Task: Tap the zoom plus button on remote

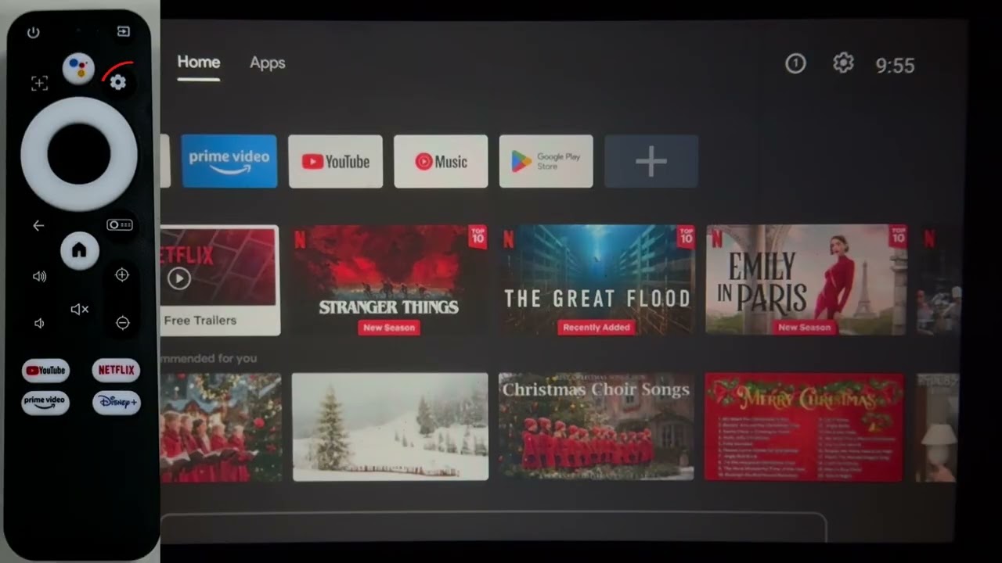Action: click(x=122, y=274)
